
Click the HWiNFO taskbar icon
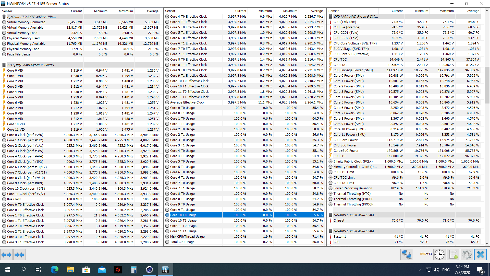(x=165, y=270)
